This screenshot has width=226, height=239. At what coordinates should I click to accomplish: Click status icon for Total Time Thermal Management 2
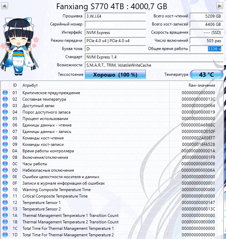click(x=5, y=235)
